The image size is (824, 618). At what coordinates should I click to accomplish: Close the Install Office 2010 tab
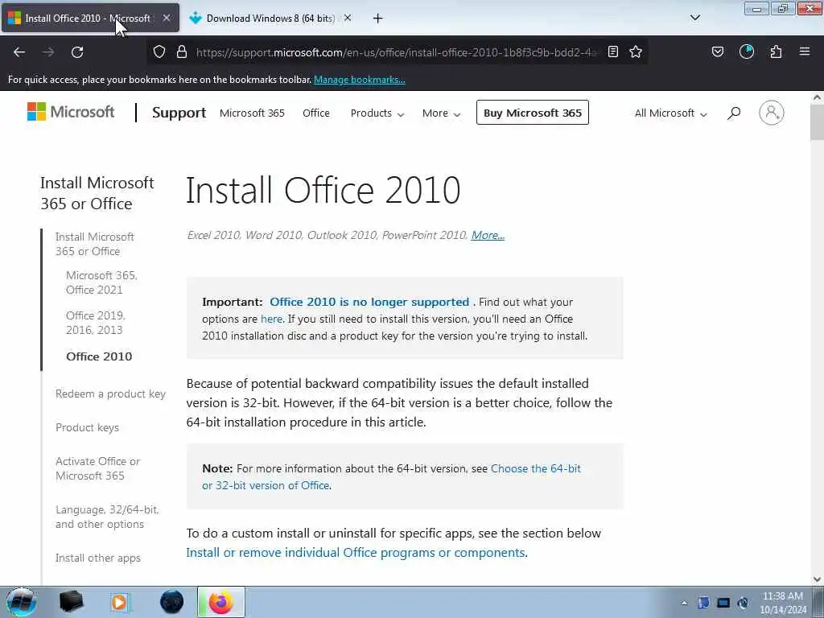(x=167, y=18)
